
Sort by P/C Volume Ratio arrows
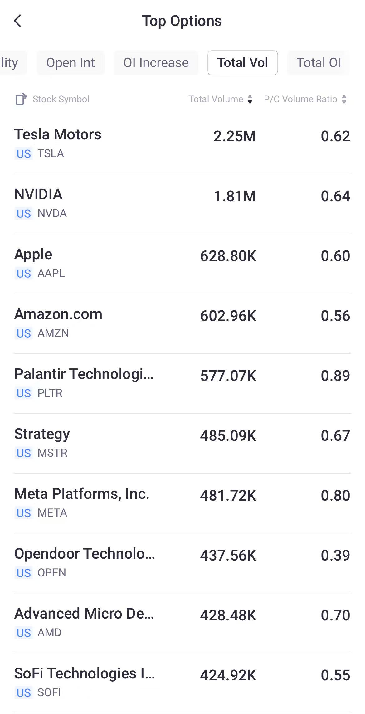[x=344, y=99]
